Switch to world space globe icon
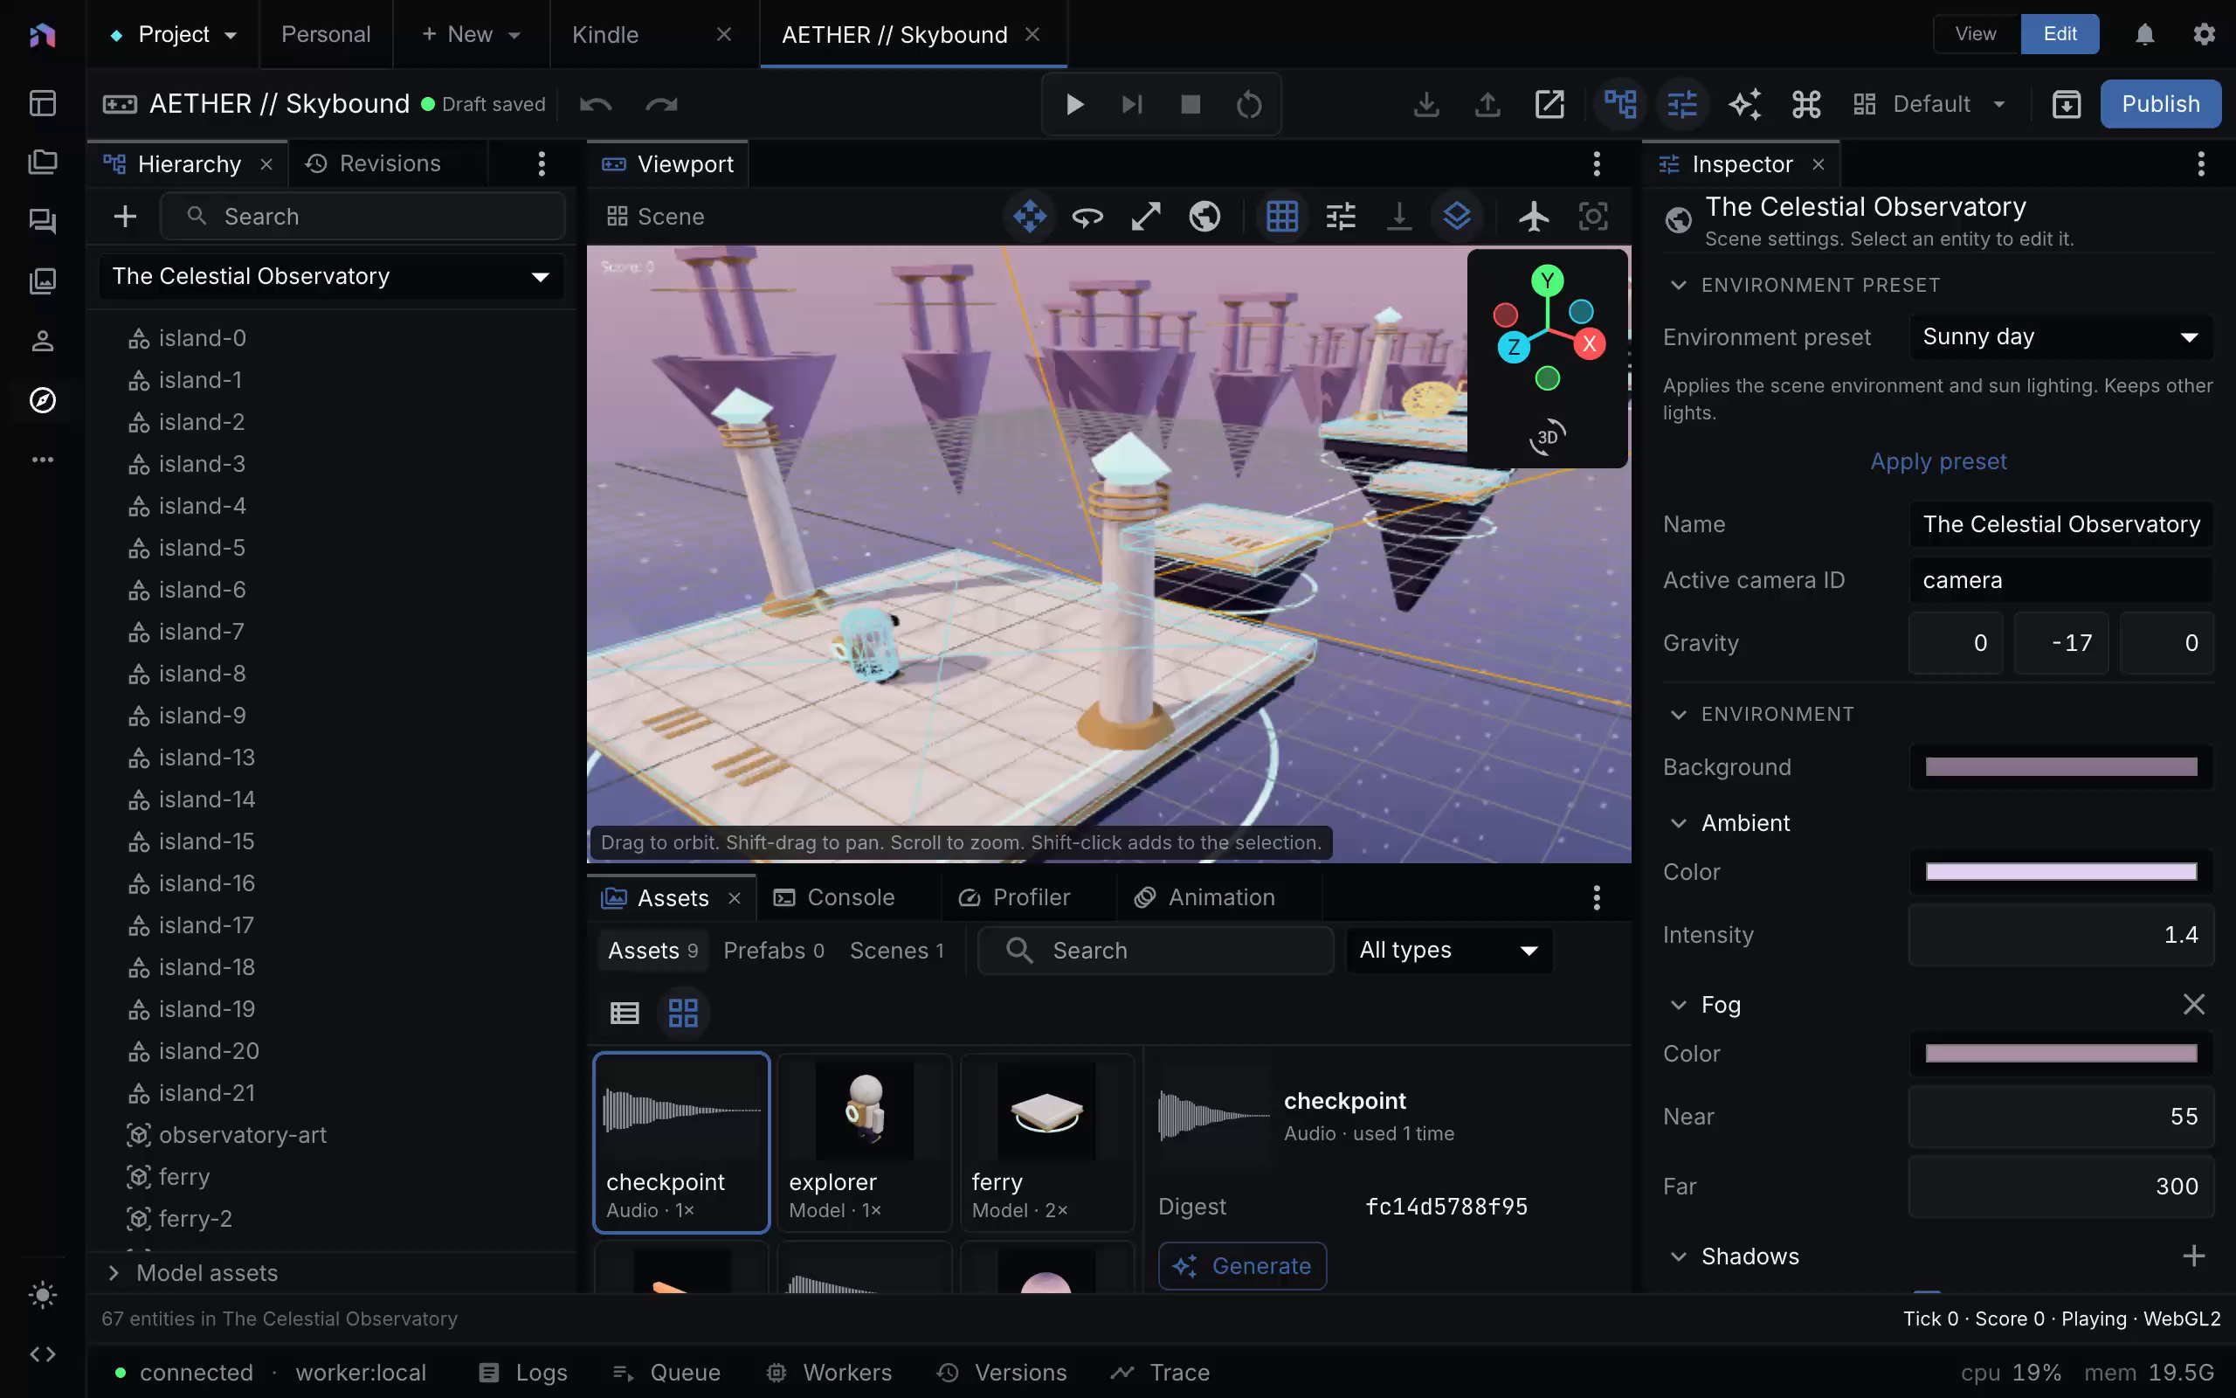This screenshot has width=2236, height=1398. [1204, 217]
